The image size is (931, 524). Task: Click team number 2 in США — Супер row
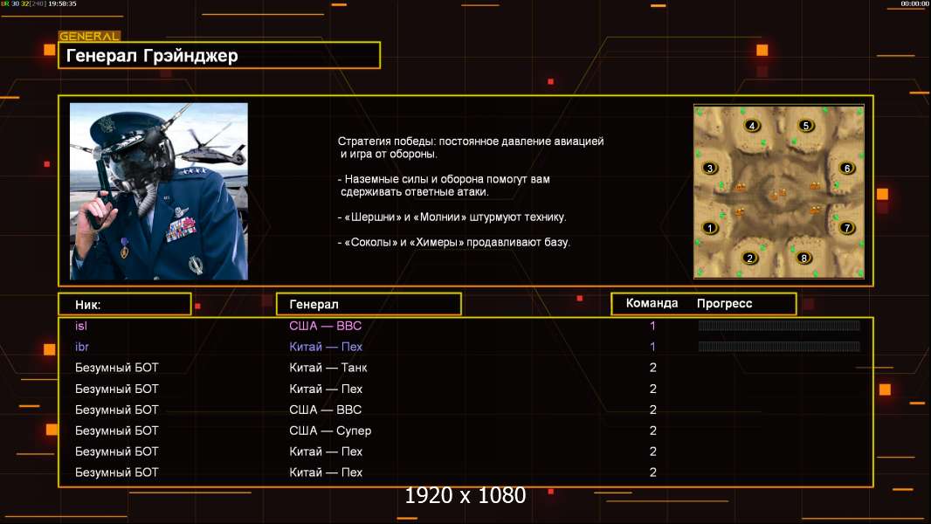coord(653,431)
